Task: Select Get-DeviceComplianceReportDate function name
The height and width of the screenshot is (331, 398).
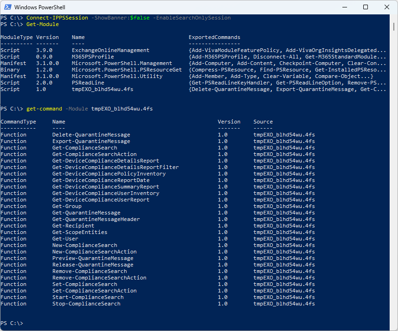Action: [101, 180]
